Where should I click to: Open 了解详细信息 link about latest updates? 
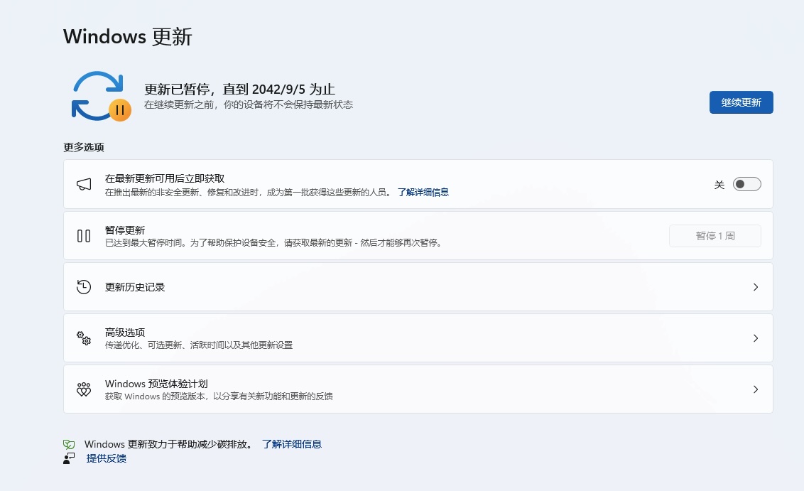pyautogui.click(x=423, y=193)
